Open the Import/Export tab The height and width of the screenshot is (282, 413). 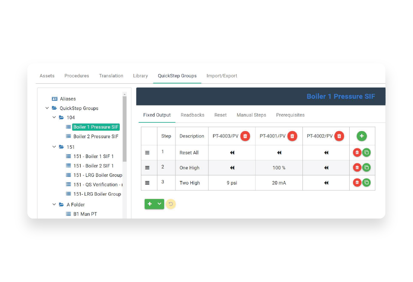[x=221, y=76]
